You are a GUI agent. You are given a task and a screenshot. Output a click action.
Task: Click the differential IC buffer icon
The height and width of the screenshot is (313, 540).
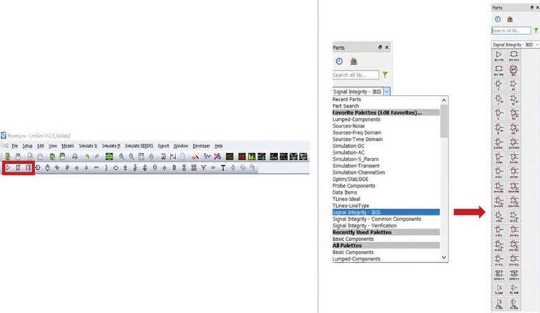(18, 168)
